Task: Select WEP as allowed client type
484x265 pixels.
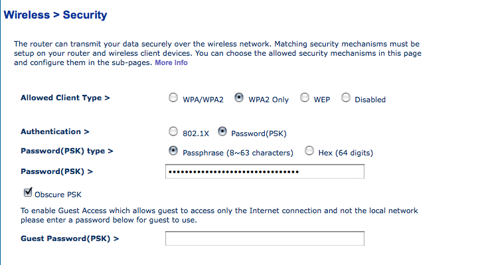Action: pos(305,98)
